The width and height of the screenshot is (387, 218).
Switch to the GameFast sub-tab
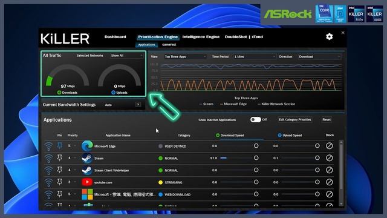[169, 45]
